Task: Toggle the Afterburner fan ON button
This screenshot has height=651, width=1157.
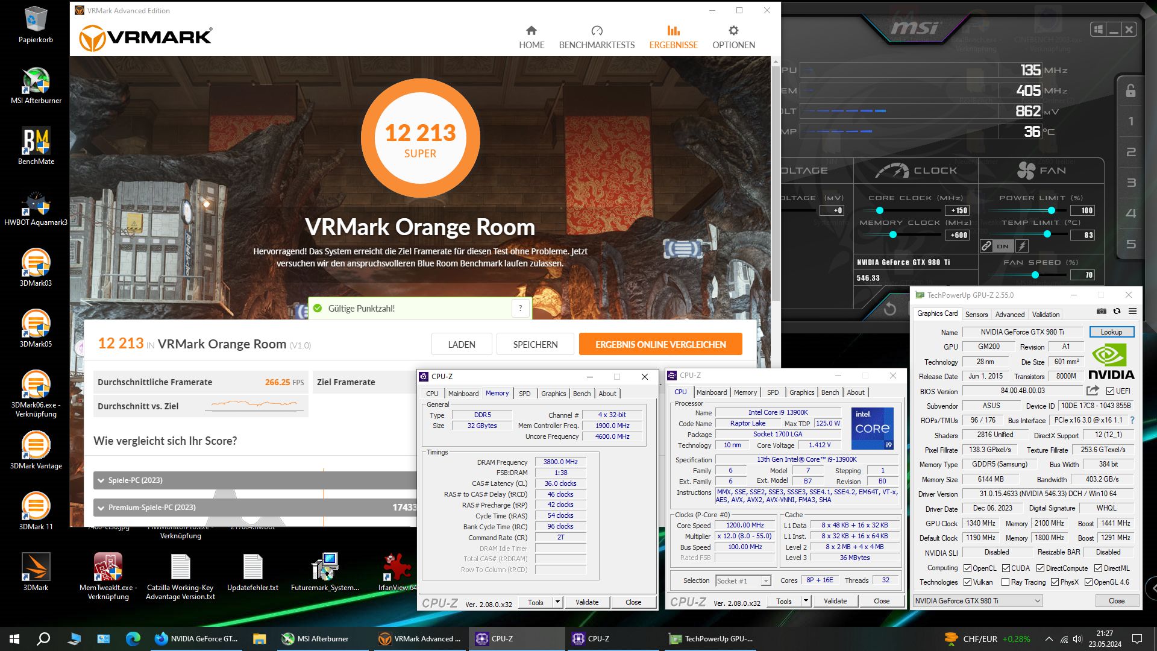Action: 1003,246
